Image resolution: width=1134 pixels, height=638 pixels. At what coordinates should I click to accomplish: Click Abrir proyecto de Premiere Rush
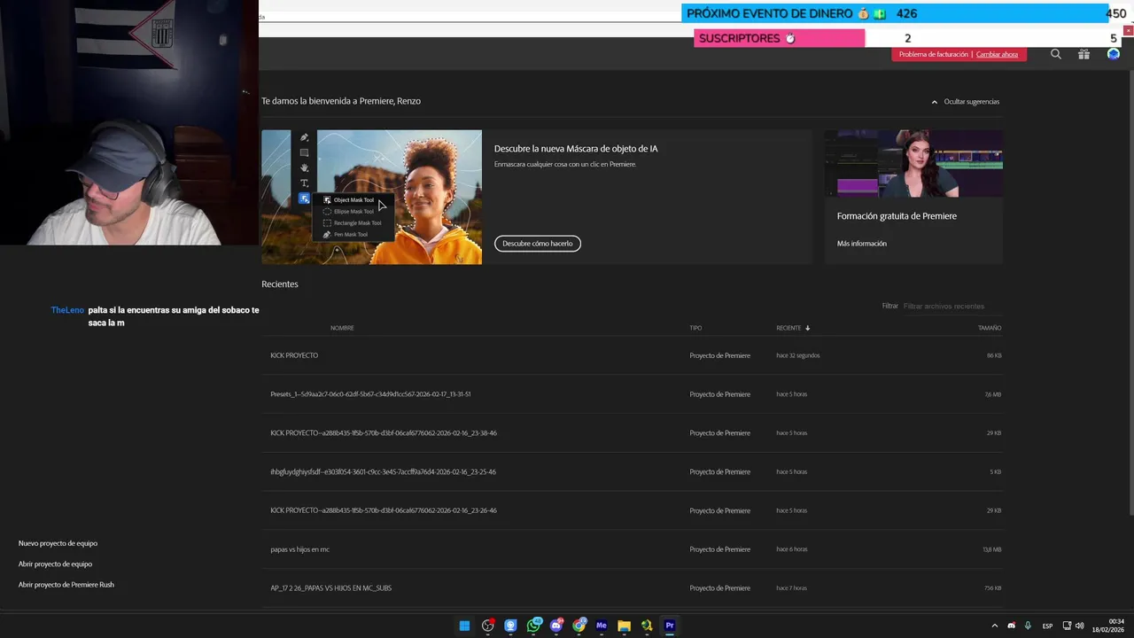point(66,585)
